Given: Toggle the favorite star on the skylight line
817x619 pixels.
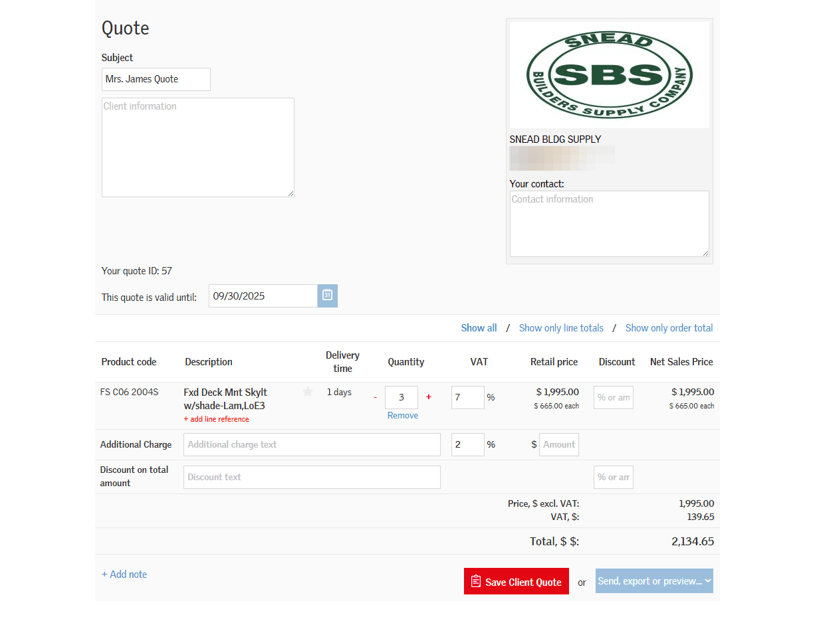Looking at the screenshot, I should click(307, 392).
